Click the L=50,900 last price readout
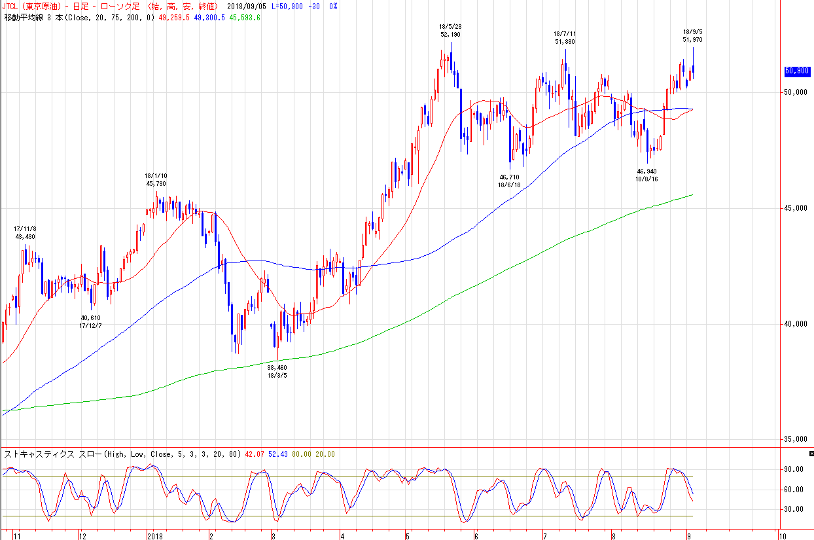The height and width of the screenshot is (540, 814). (288, 6)
